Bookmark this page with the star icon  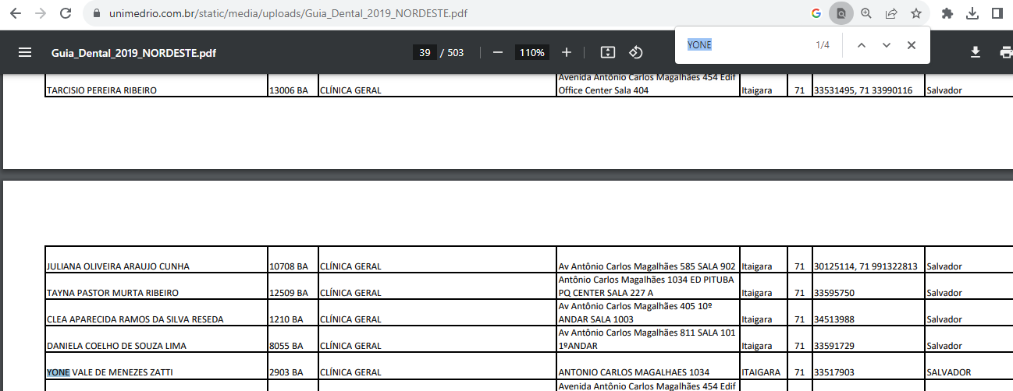916,13
